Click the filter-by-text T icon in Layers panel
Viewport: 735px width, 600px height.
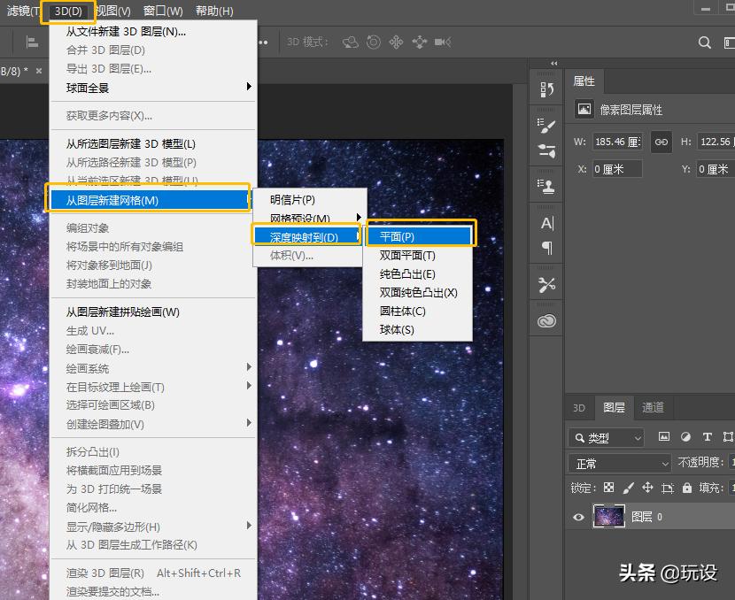point(708,436)
